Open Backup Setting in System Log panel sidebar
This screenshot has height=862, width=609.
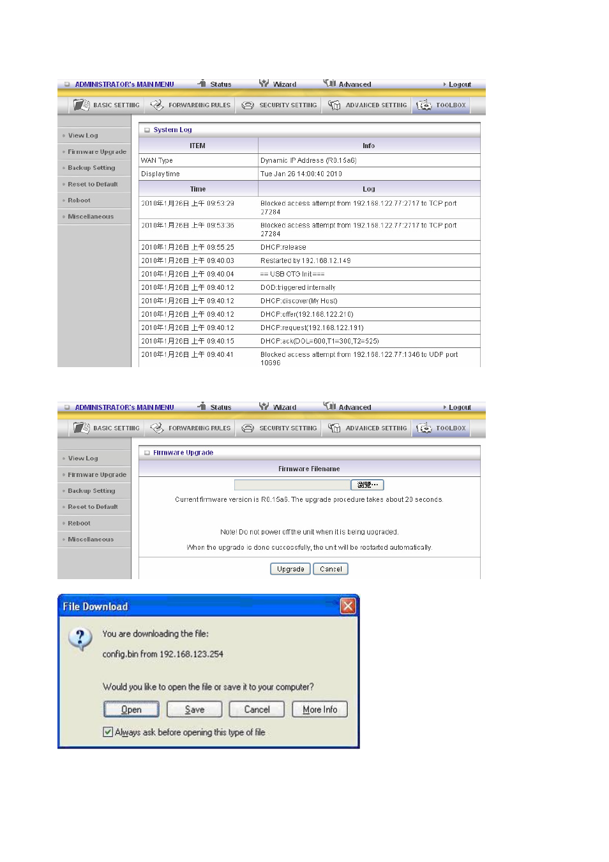[91, 168]
